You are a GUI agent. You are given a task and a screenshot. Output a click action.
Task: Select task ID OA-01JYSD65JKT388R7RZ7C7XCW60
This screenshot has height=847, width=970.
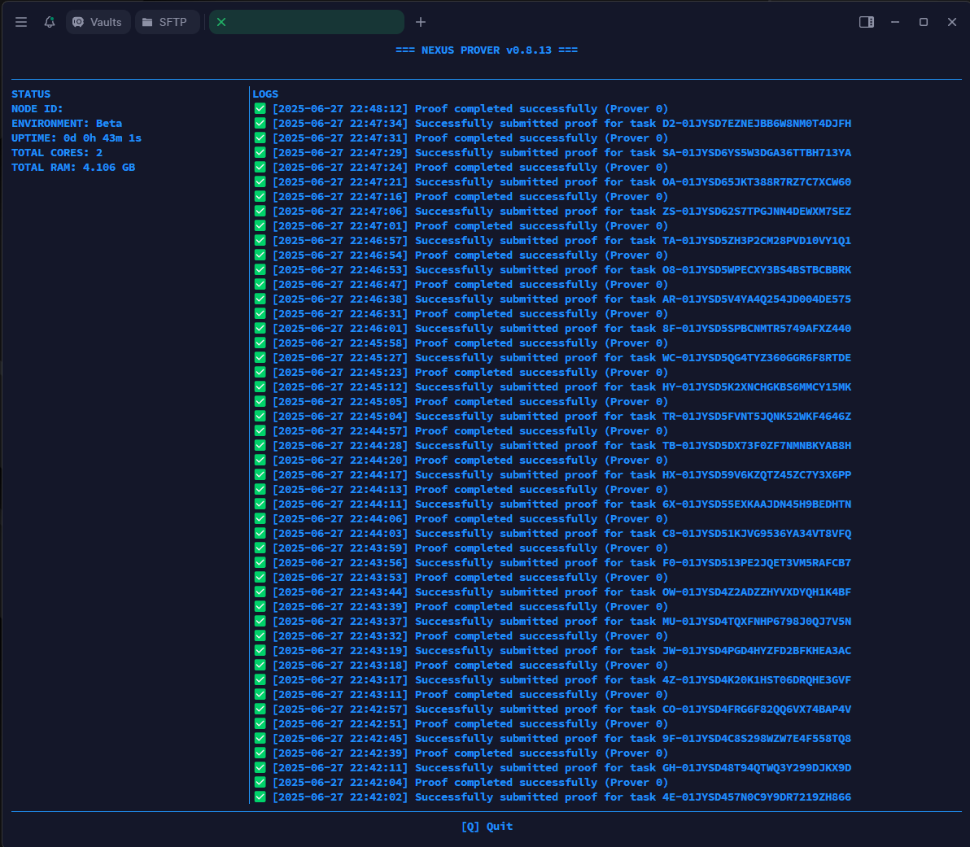757,182
